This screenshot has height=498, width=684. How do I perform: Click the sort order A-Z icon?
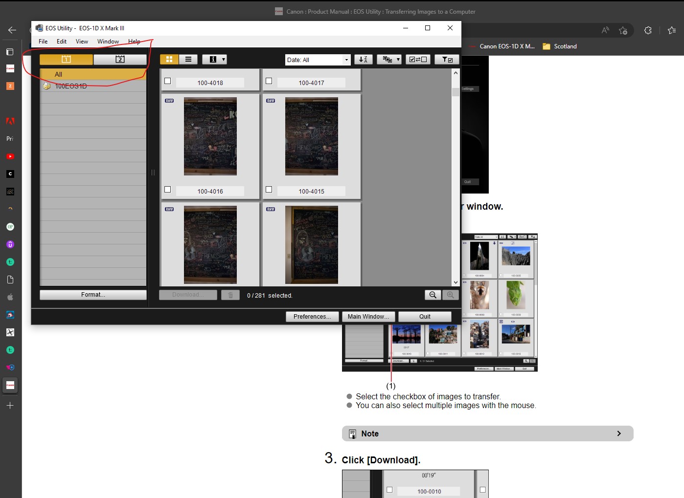tap(364, 59)
